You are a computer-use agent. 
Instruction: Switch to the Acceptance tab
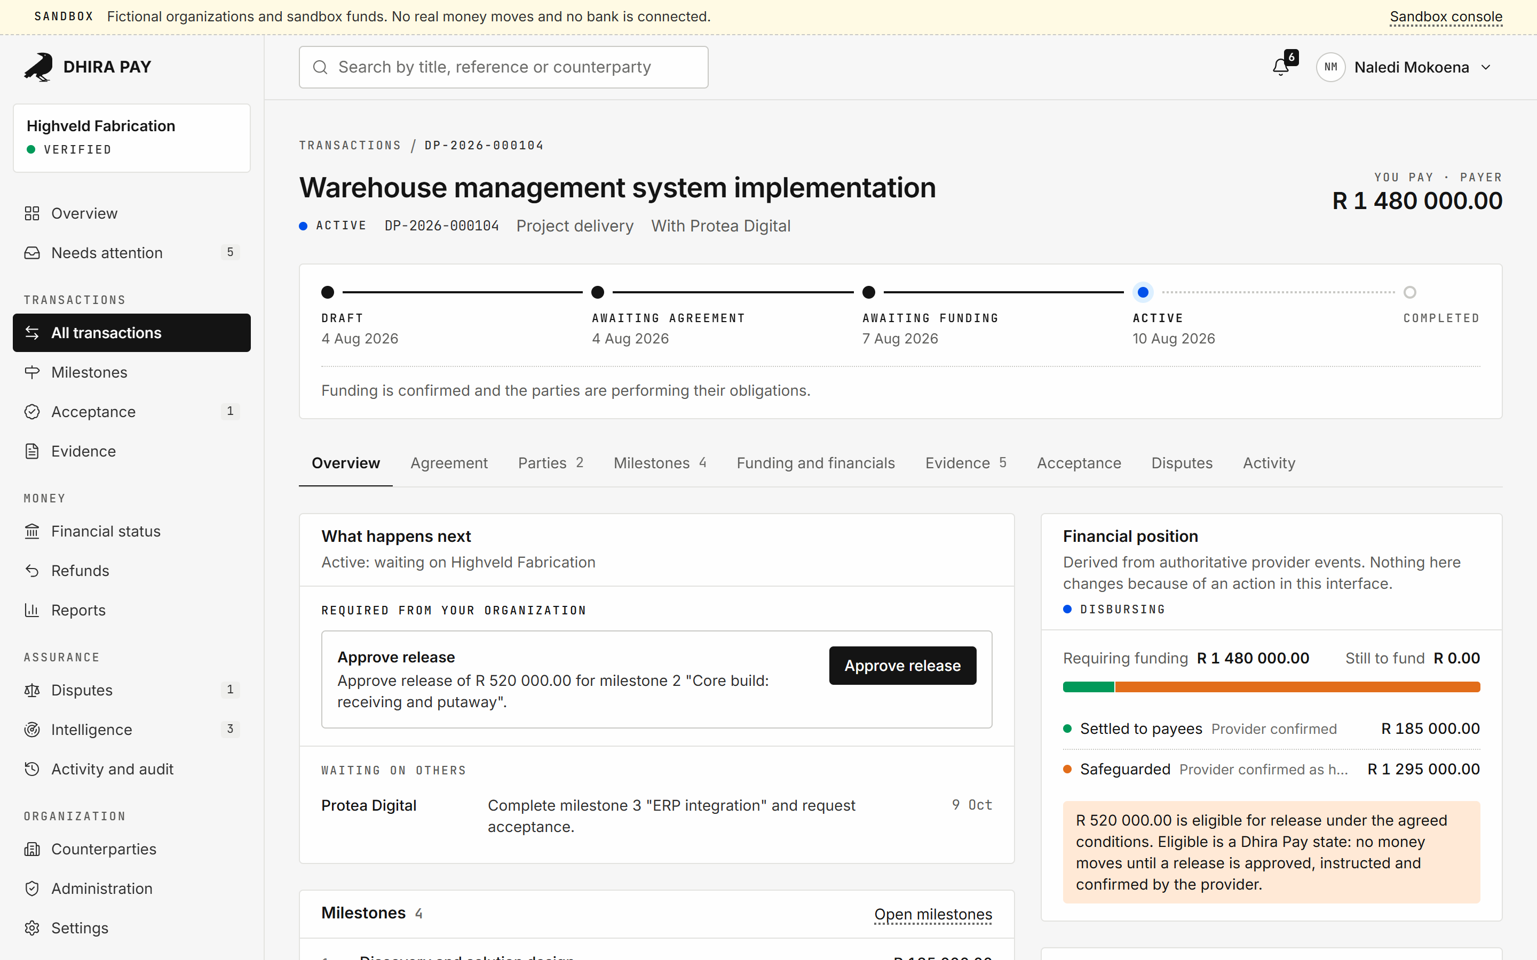[1079, 463]
